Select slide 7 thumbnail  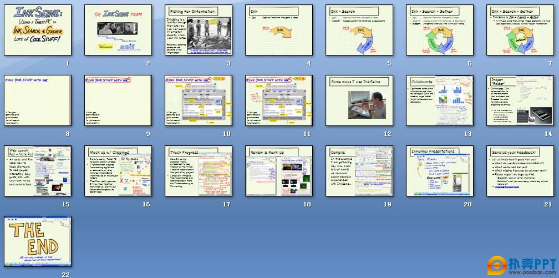coord(520,30)
